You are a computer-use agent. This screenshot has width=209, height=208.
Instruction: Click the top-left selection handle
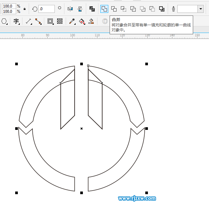pos(17,64)
